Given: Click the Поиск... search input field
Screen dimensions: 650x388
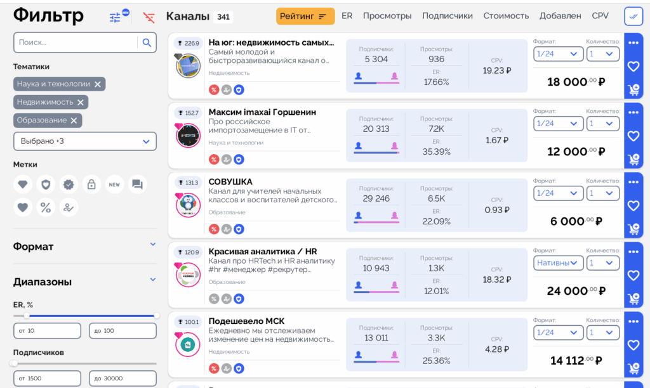Looking at the screenshot, I should coord(75,42).
